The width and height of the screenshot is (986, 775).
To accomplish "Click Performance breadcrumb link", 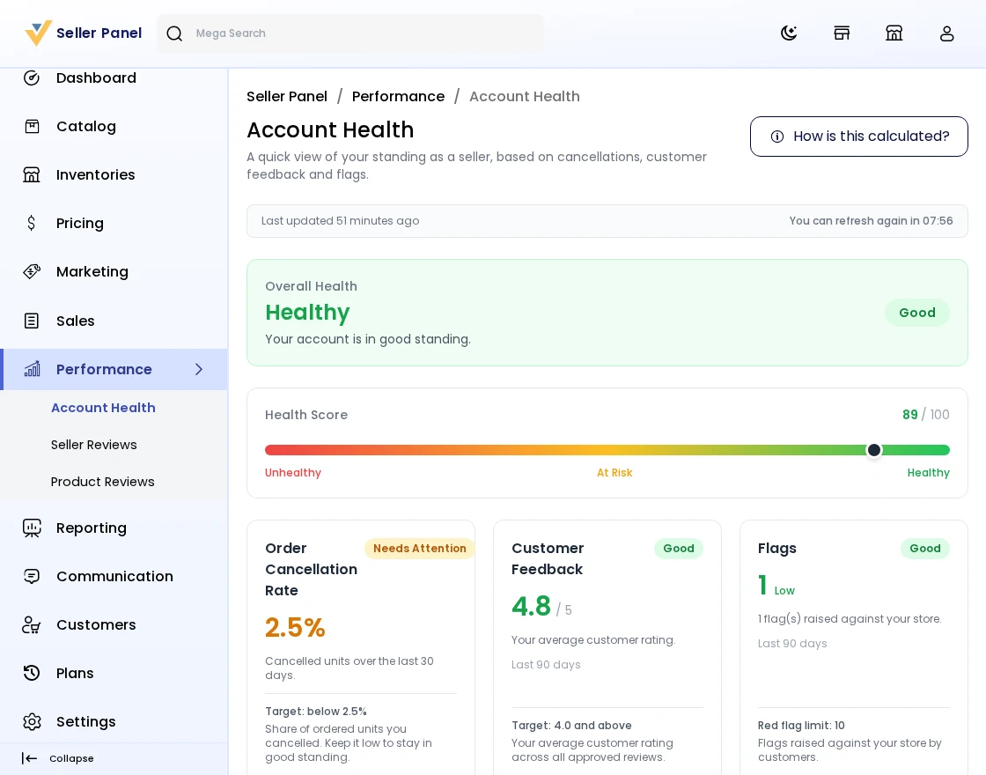I will pos(398,96).
